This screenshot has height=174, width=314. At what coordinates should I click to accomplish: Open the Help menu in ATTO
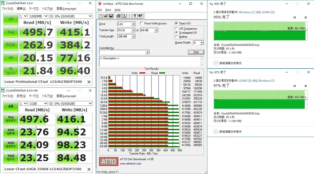(x=117, y=10)
